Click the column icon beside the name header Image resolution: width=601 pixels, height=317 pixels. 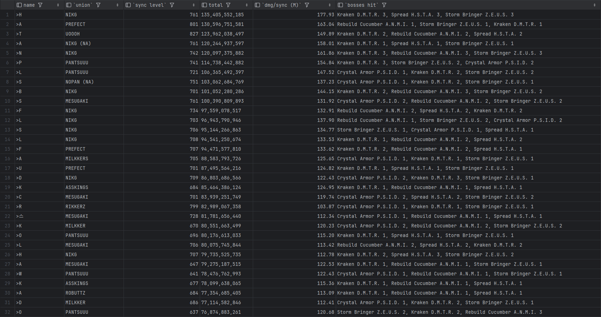point(19,5)
